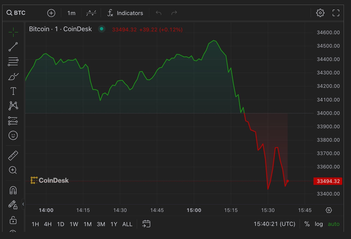Open the chart style selector
351x239 pixels.
(91, 13)
